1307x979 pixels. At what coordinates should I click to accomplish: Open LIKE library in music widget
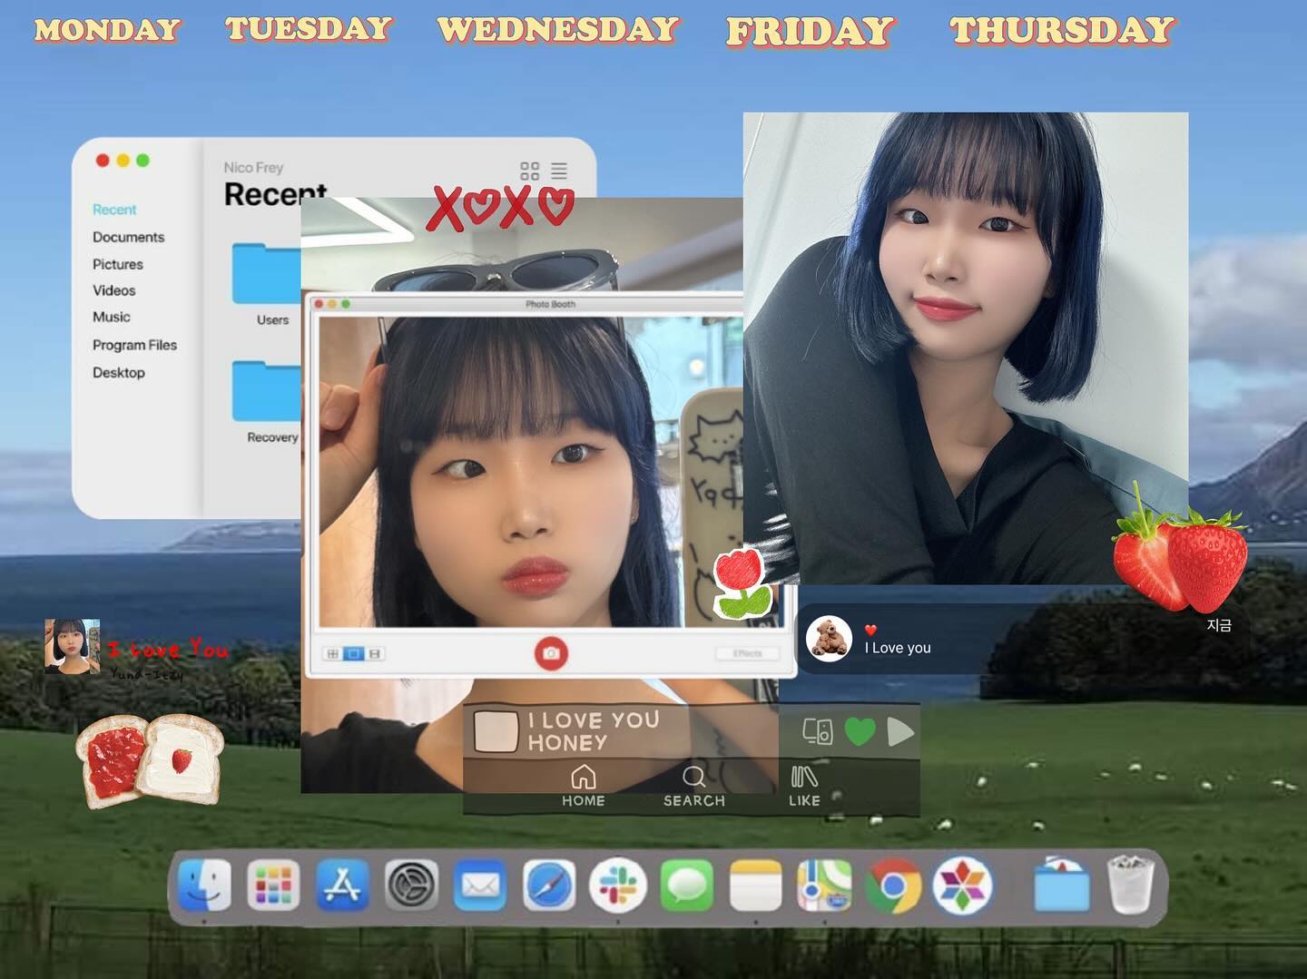804,786
